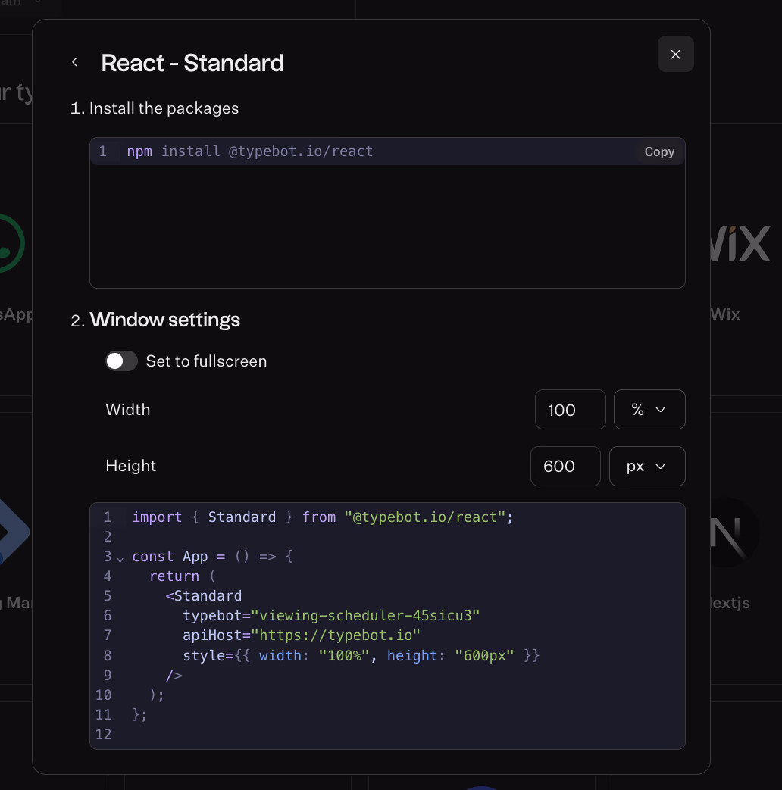This screenshot has height=790, width=782.
Task: Open the Height unit dropdown showing px
Action: pyautogui.click(x=647, y=467)
